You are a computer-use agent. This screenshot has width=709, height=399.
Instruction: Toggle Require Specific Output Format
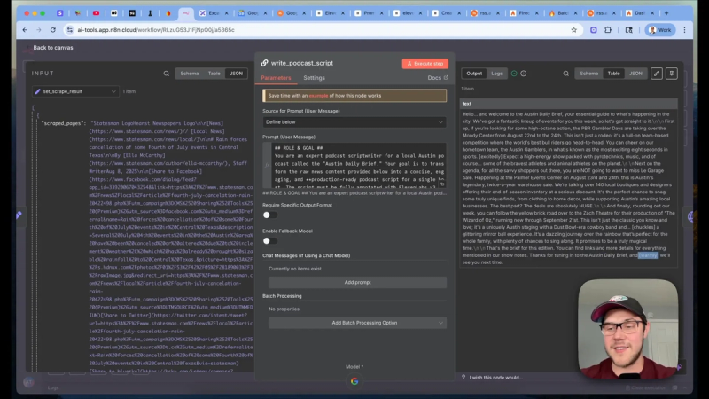click(x=270, y=215)
